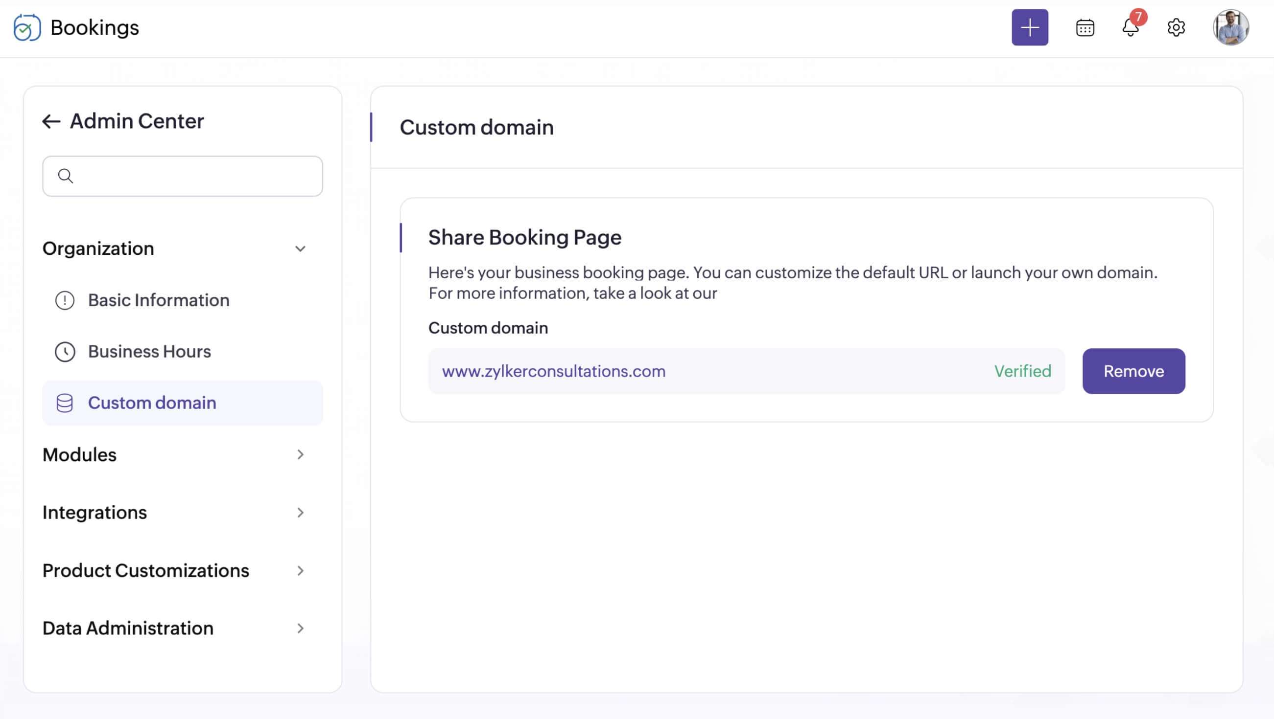
Task: Open the settings gear icon
Action: click(1176, 27)
